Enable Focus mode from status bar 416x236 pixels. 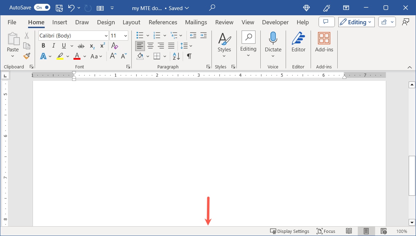(326, 231)
